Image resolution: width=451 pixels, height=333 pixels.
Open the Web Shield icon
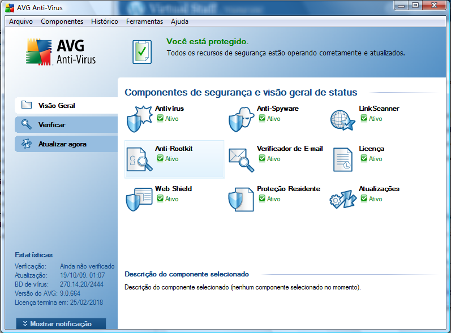[139, 199]
